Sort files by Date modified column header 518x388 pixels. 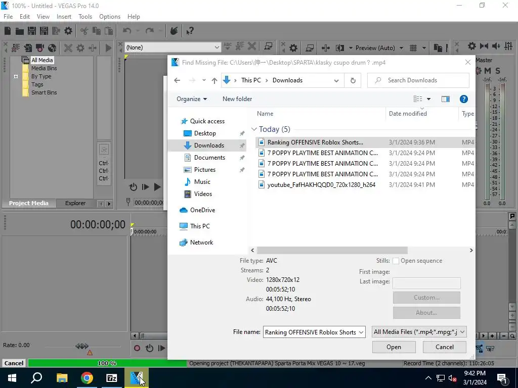[408, 114]
